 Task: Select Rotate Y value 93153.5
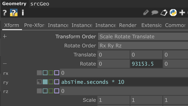[x=146, y=64]
